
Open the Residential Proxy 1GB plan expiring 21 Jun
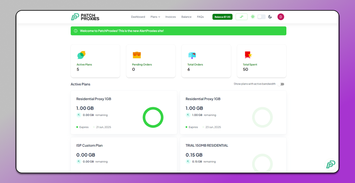[x=124, y=112]
